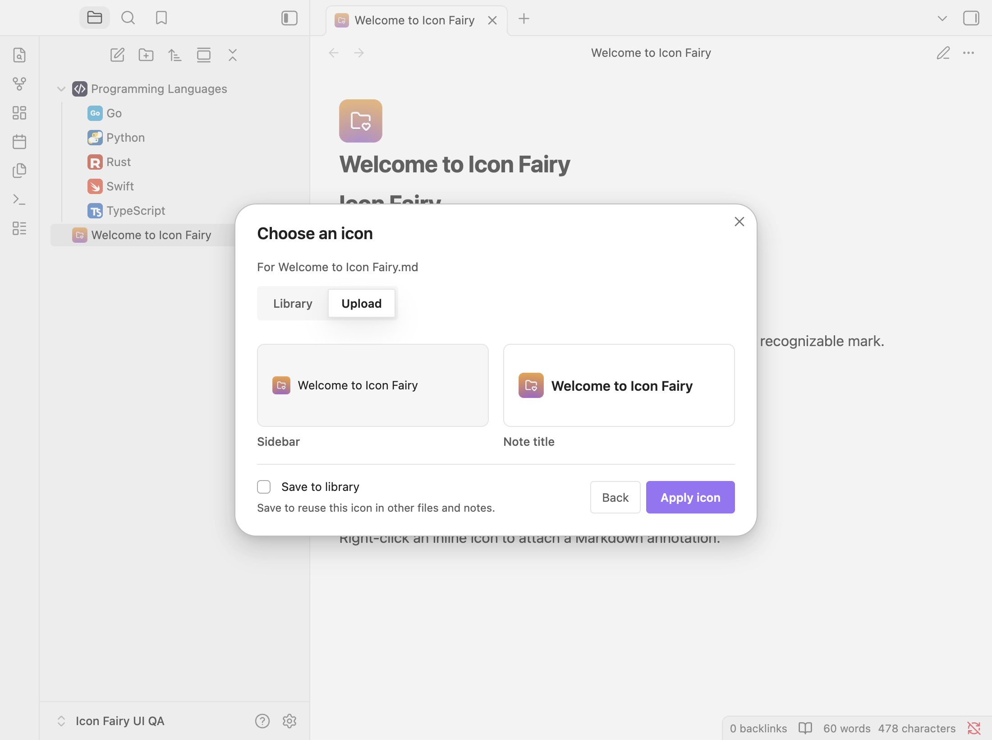The width and height of the screenshot is (992, 740).
Task: Open the Rust note
Action: pos(119,162)
